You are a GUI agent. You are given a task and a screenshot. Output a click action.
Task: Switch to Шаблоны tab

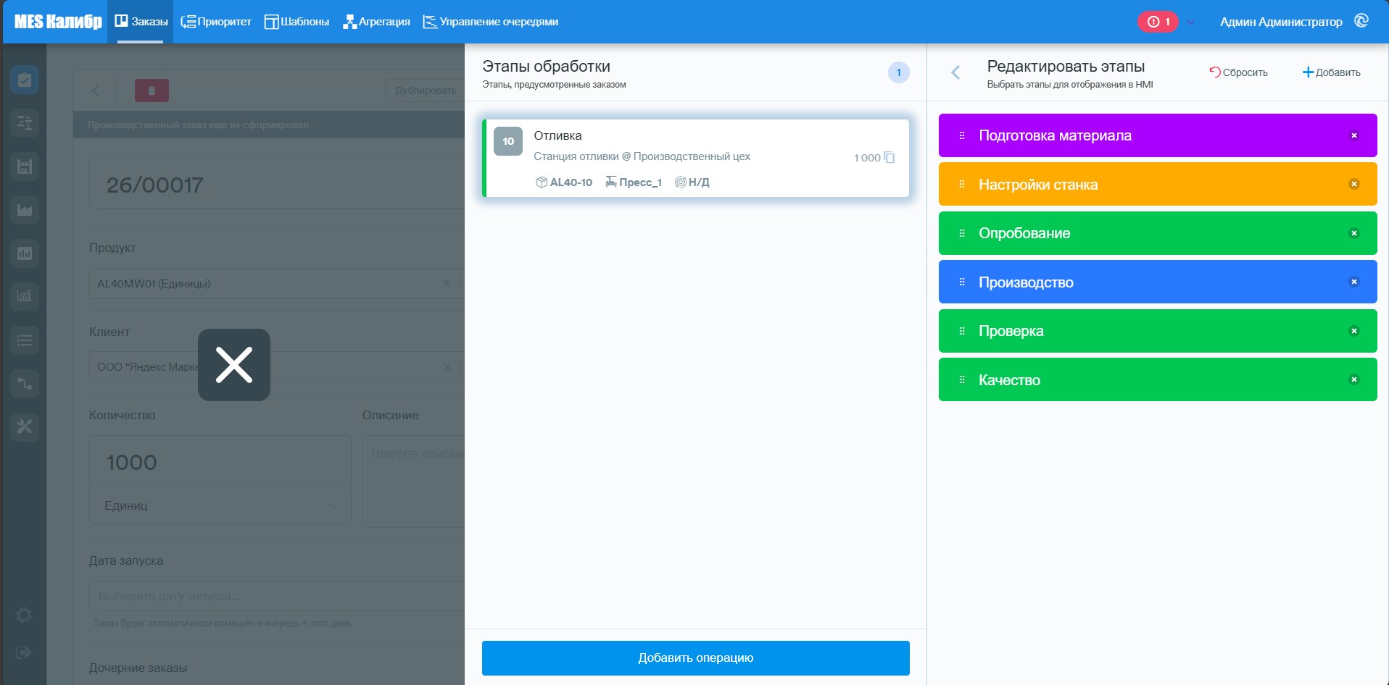tap(297, 22)
